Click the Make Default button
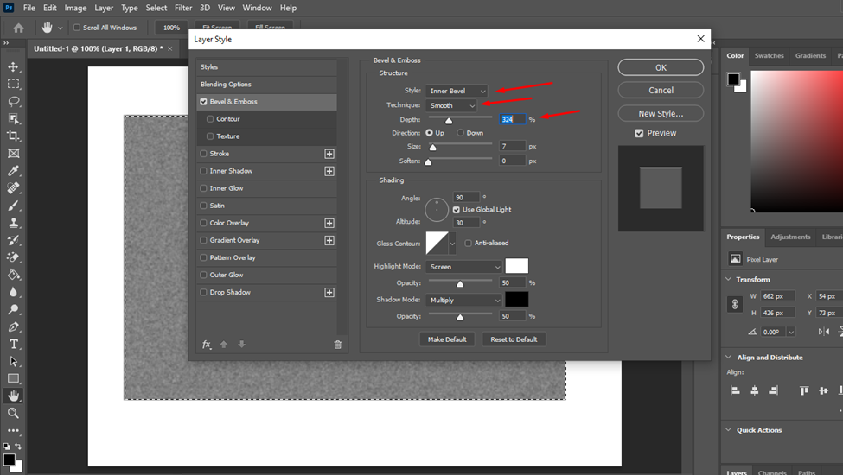 447,339
